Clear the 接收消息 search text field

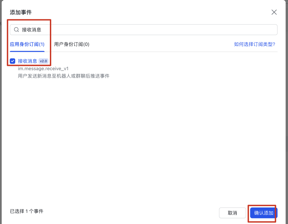[32, 30]
